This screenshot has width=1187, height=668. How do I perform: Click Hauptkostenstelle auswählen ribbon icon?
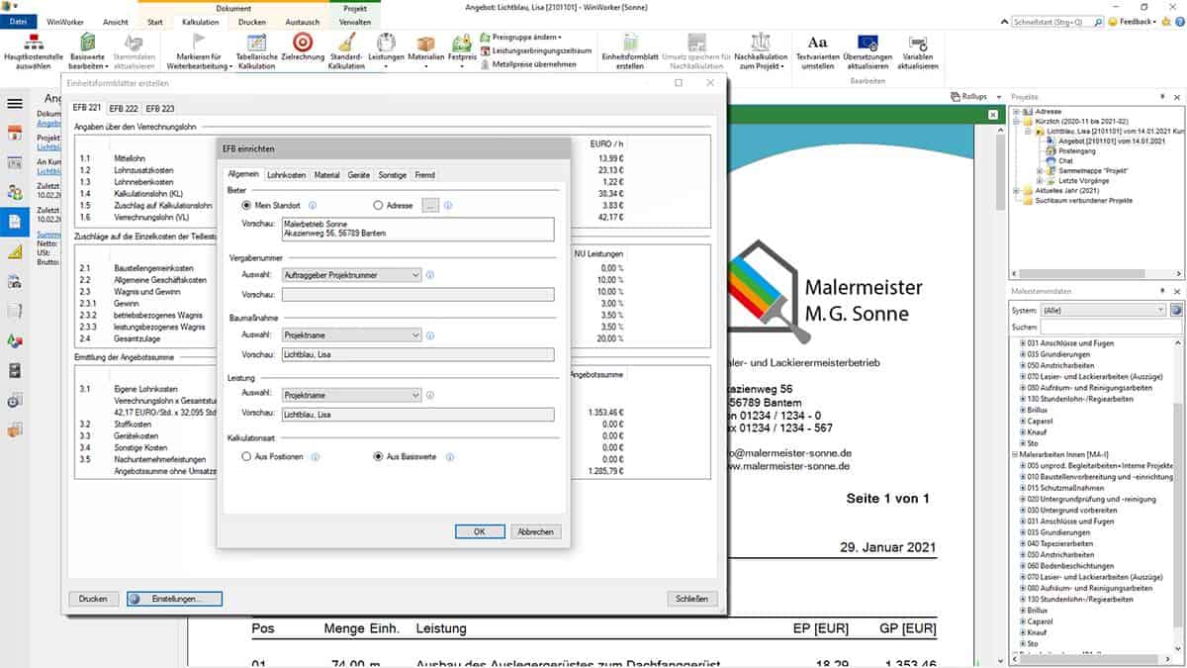pos(33,51)
